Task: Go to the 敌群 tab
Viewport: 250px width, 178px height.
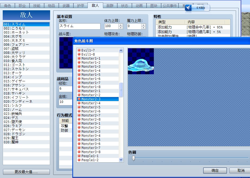Action: (110, 6)
